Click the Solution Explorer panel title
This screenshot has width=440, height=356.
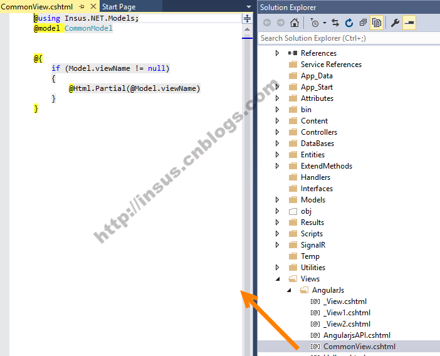tap(288, 8)
